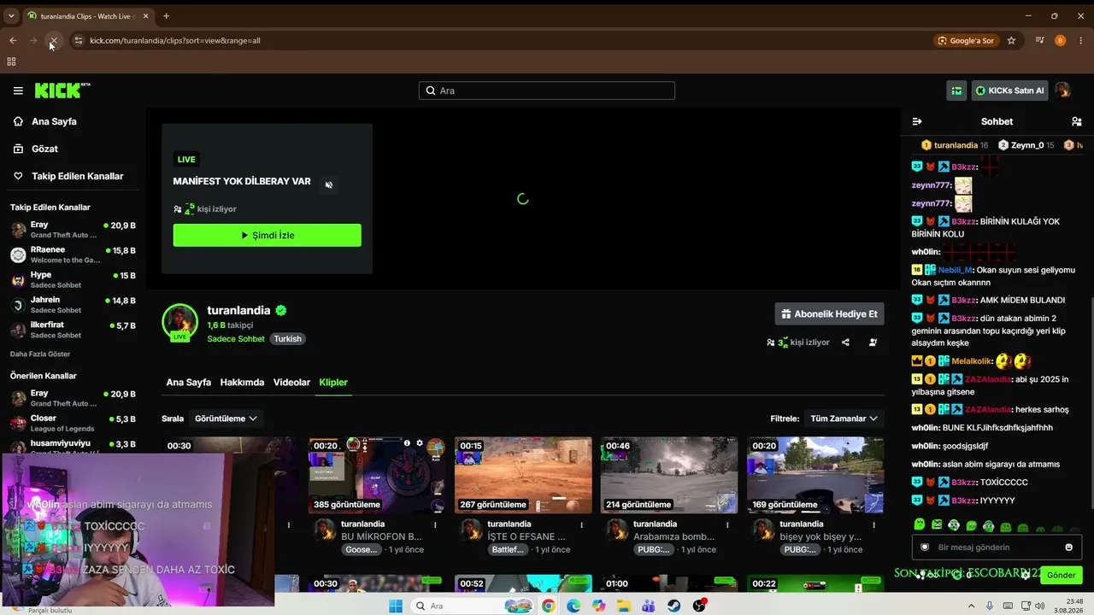Open the Görüntüleme sort dropdown
The height and width of the screenshot is (615, 1094).
tap(226, 419)
